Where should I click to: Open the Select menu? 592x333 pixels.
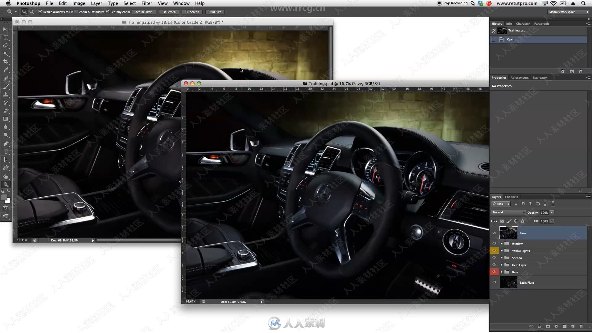tap(129, 3)
